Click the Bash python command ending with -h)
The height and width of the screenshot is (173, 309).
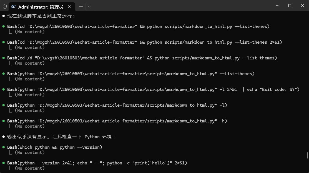[117, 121]
